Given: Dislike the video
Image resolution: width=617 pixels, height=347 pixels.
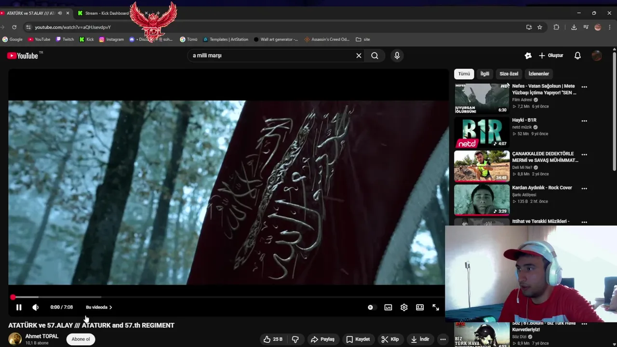Looking at the screenshot, I should tap(295, 339).
